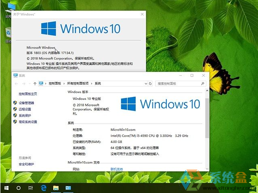This screenshot has width=258, height=193.
Task: Launch Microsoft Edge from the taskbar
Action: click(x=44, y=188)
